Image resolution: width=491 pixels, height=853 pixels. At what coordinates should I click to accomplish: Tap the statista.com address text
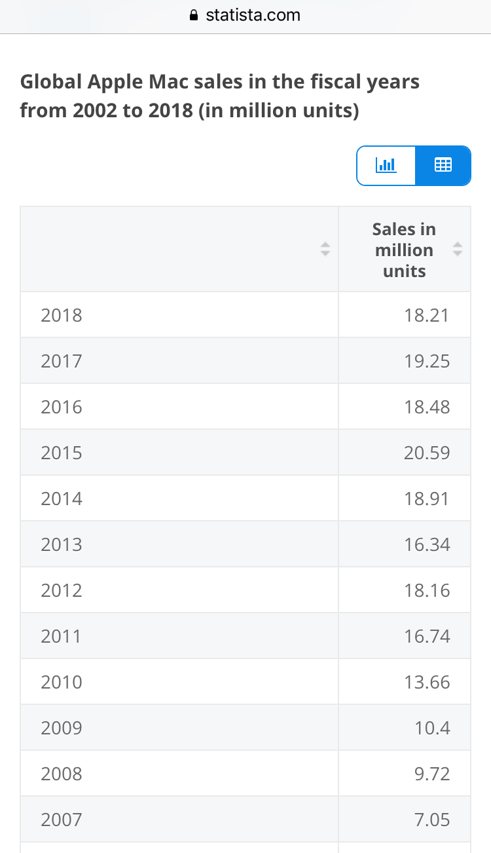(x=253, y=16)
